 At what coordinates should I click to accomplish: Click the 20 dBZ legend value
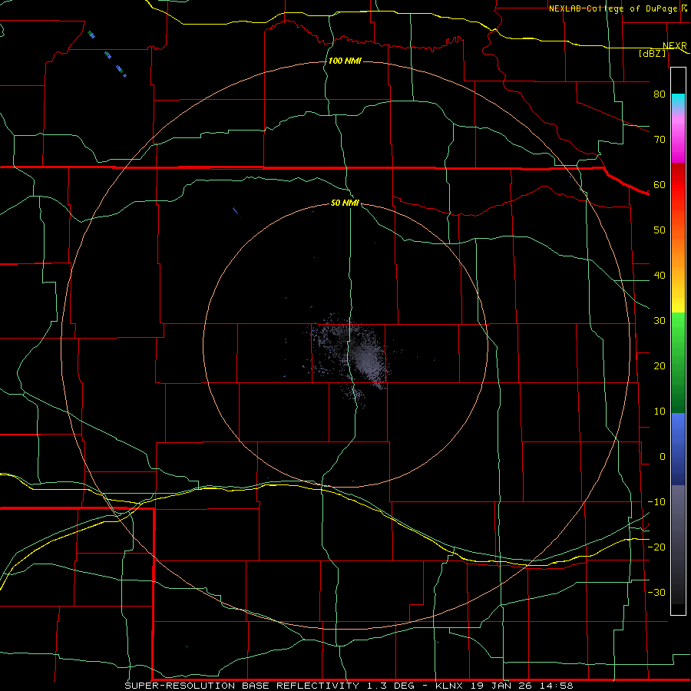pyautogui.click(x=660, y=366)
